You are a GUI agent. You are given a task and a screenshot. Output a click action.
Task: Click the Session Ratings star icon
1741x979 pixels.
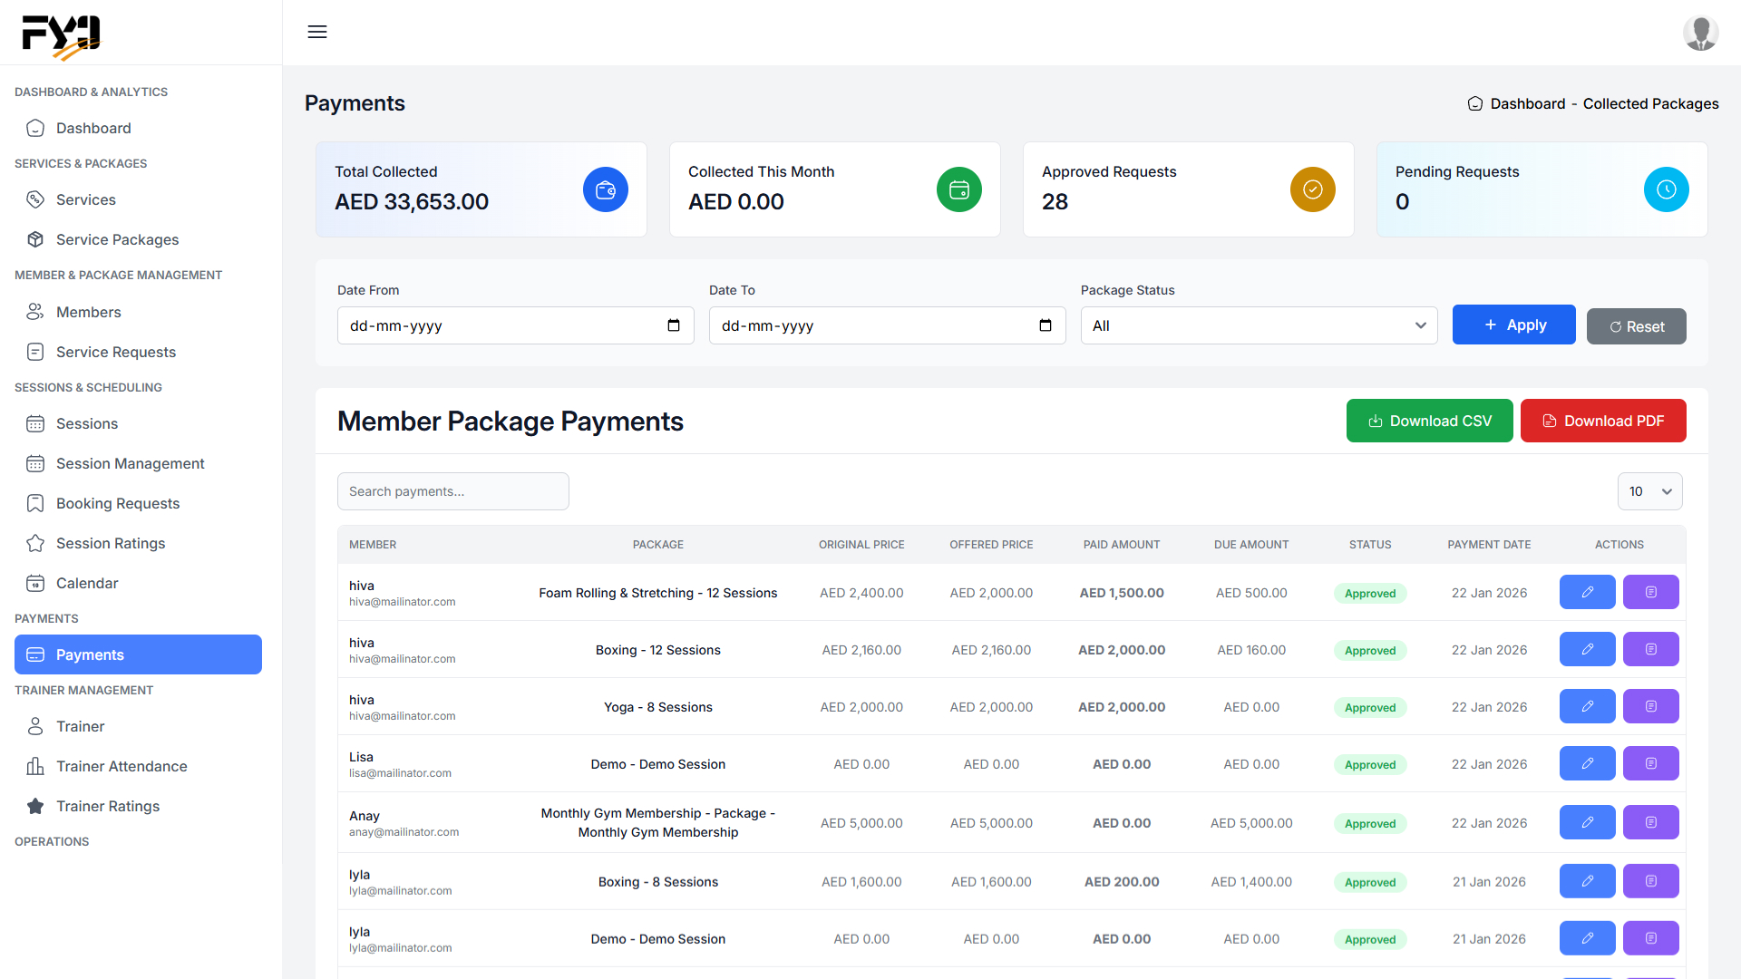35,543
